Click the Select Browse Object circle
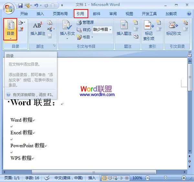Image resolution: width=194 pixels, height=182 pixels. pyautogui.click(x=189, y=161)
